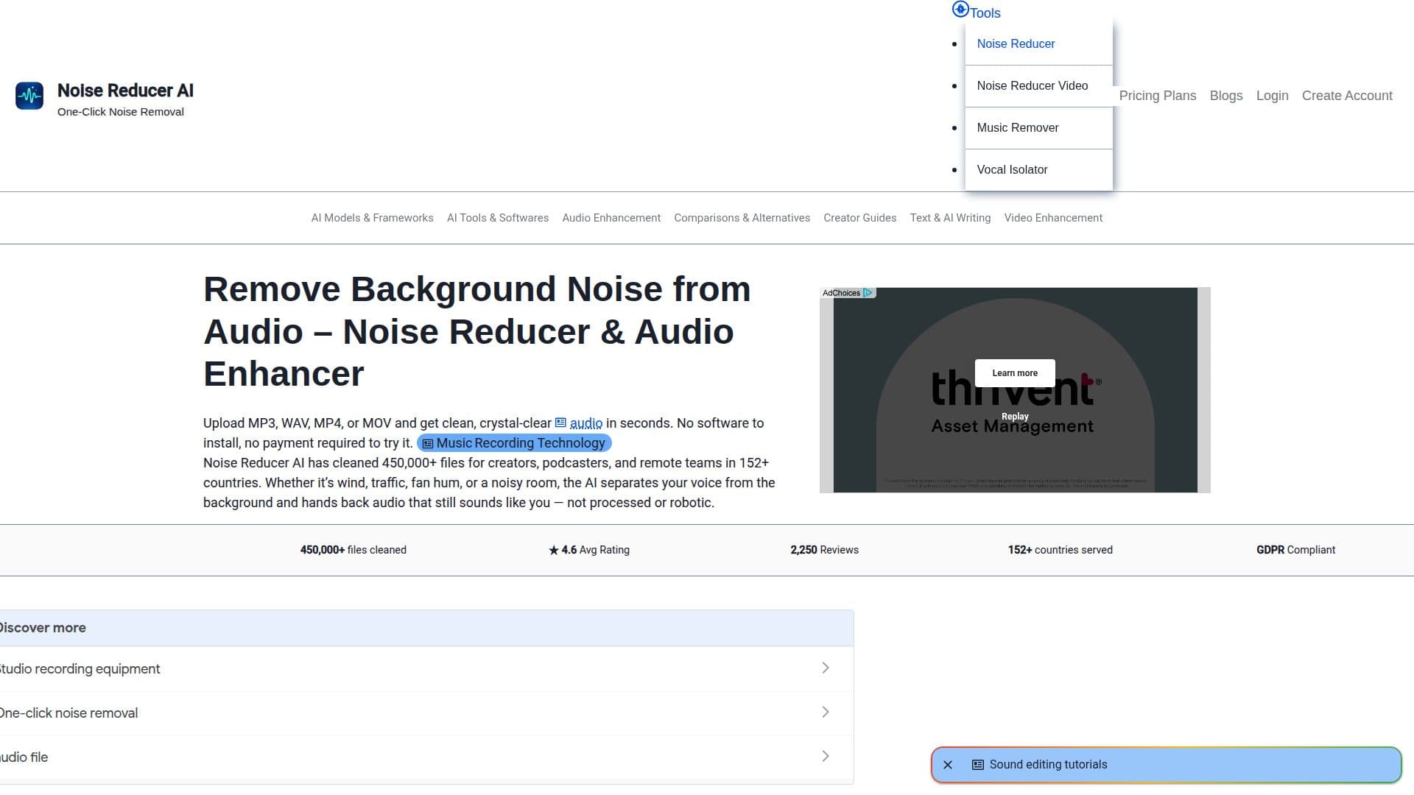Click the Discover more header
The height and width of the screenshot is (795, 1414).
point(426,628)
